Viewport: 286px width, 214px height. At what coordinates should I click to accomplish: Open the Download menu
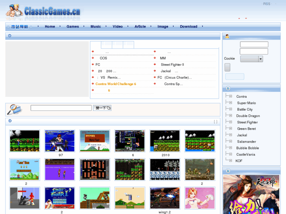click(x=188, y=26)
